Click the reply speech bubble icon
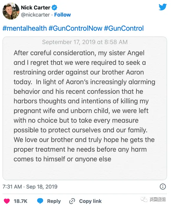Screen dimensions: 171x207 (x=40, y=201)
